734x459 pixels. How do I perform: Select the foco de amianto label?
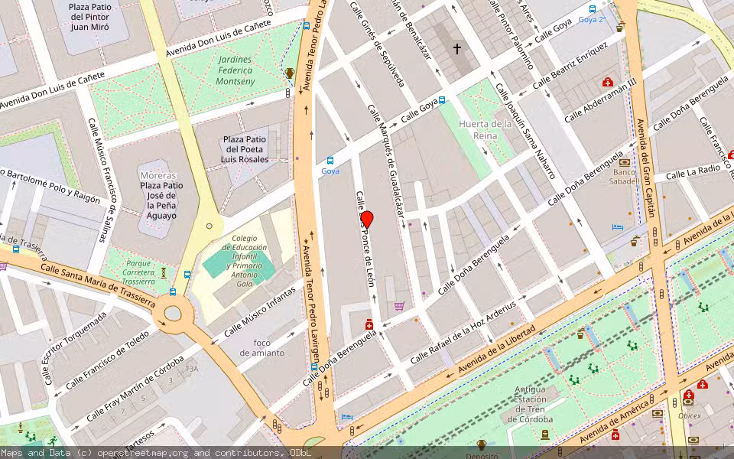tap(261, 347)
